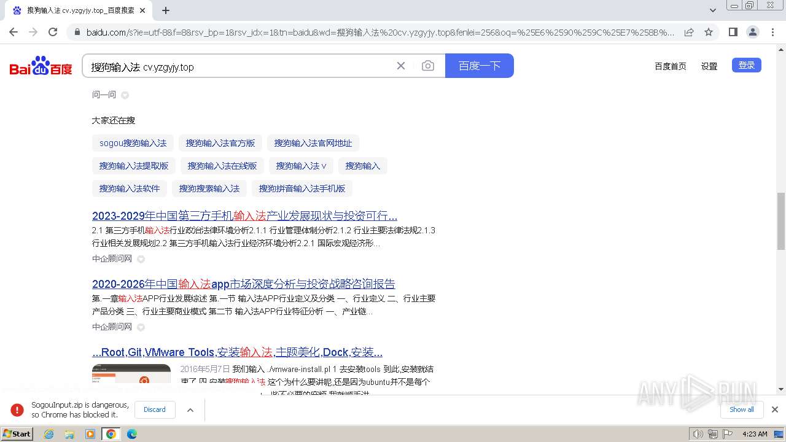The image size is (786, 442).
Task: Click the Chrome taskbar icon
Action: click(x=111, y=434)
